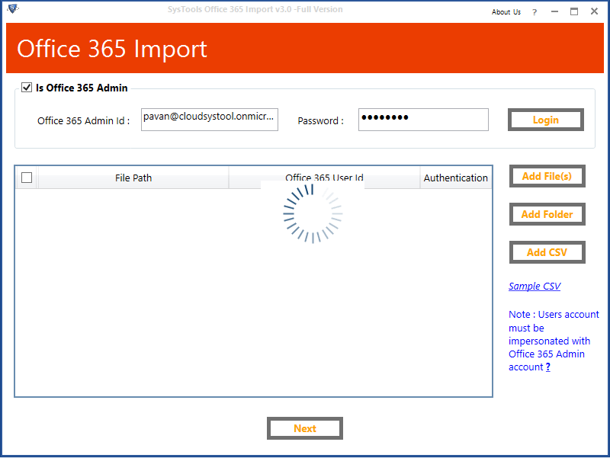This screenshot has height=458, width=610.
Task: Click the Office 365 Admin Id label
Action: click(x=83, y=121)
